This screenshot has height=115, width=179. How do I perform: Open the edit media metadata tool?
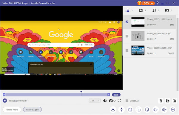click(147, 110)
